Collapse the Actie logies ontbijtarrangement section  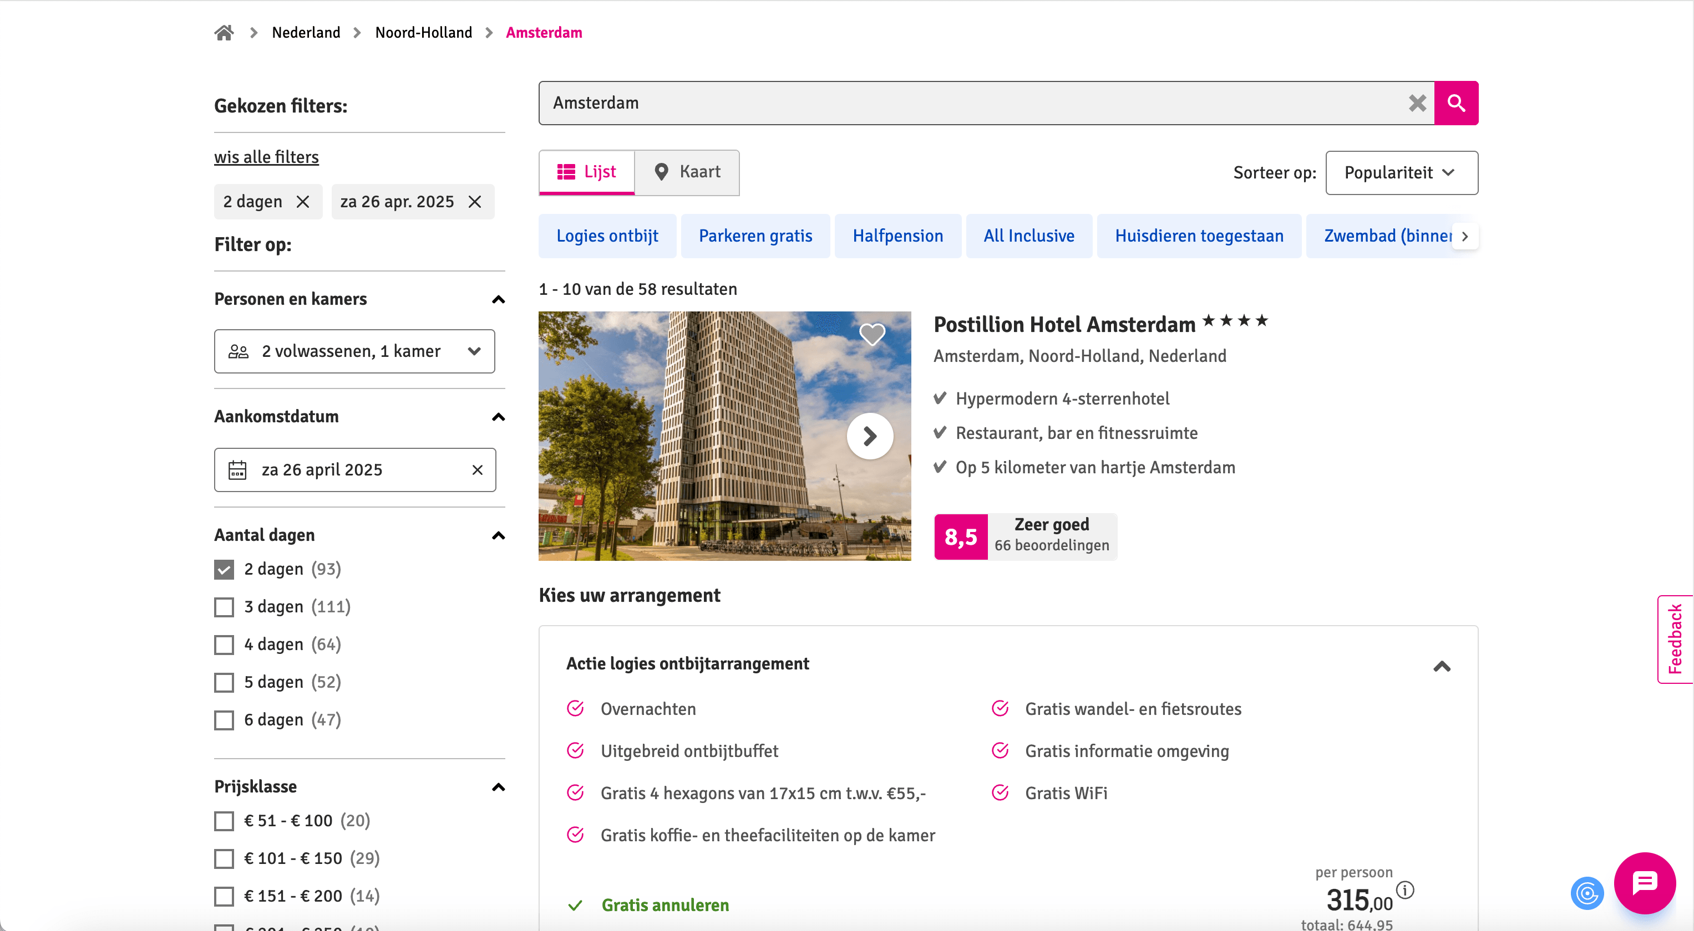(x=1442, y=666)
